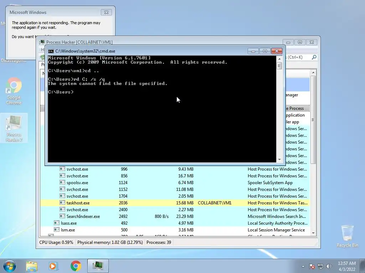The image size is (365, 273).
Task: Select taskhost.exe process row
Action: pyautogui.click(x=175, y=203)
